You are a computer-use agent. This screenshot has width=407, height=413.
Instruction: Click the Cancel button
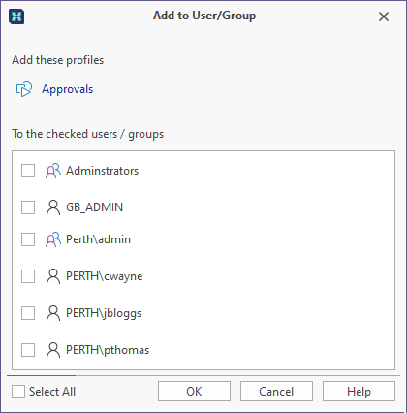tap(276, 392)
